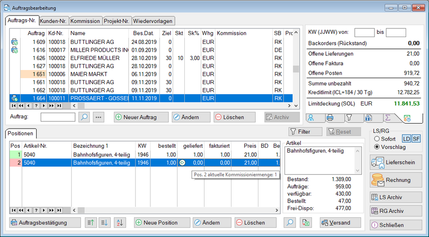Click the KW von input field
This screenshot has height=237, width=429.
coord(364,32)
